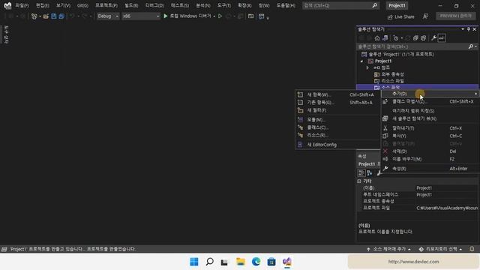Click Categorized view icon in Properties panel

(361, 173)
